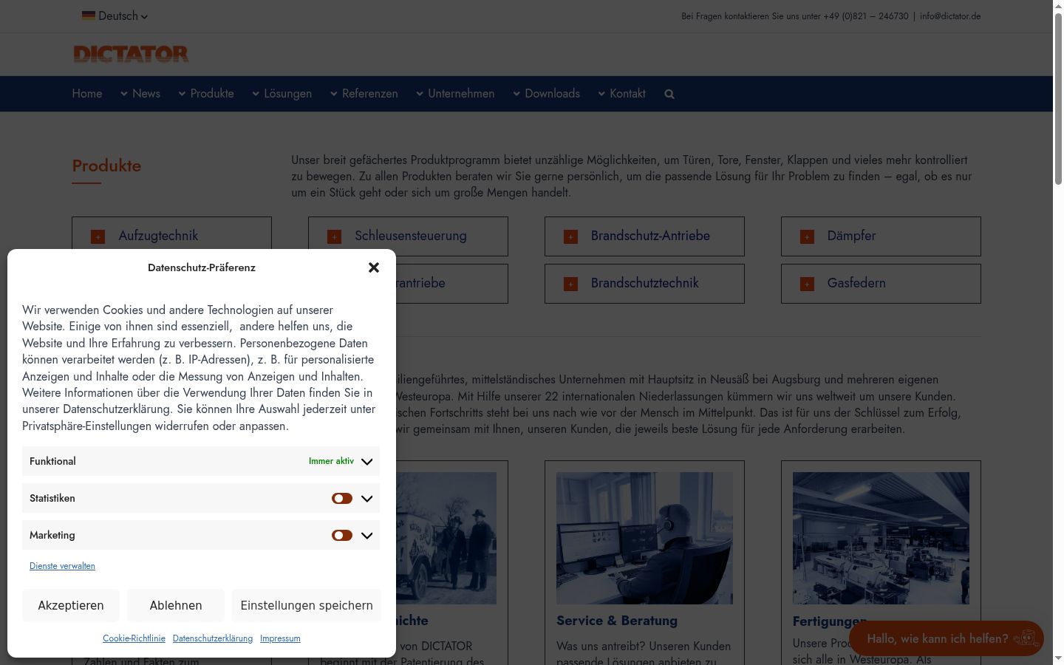Click the info@dictator.de email link
The width and height of the screenshot is (1064, 665).
pos(950,16)
